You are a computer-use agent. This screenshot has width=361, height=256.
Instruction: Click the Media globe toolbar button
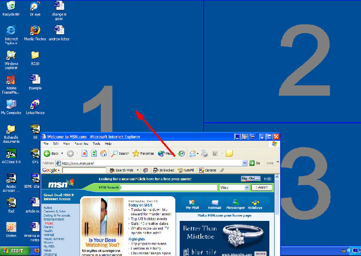pos(166,154)
